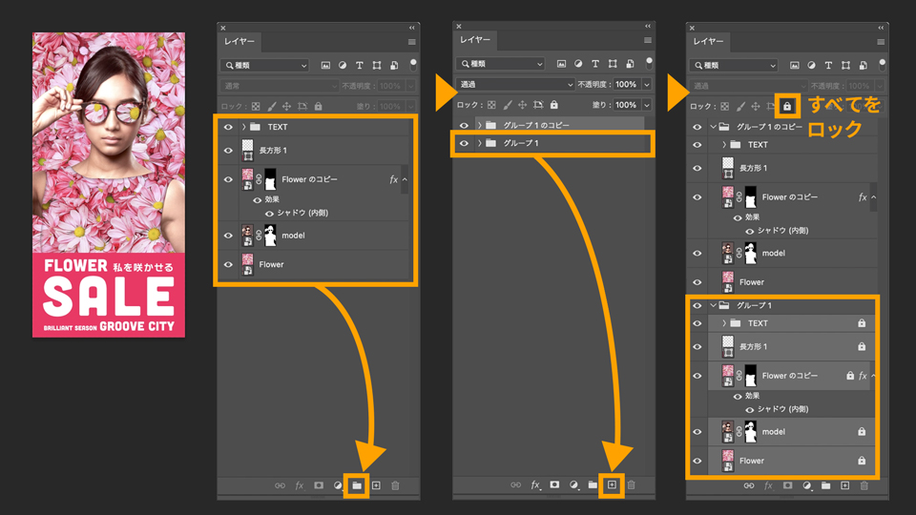Click lock image pixels brush icon in middle panel
Screen dimensions: 916x515
[x=507, y=105]
